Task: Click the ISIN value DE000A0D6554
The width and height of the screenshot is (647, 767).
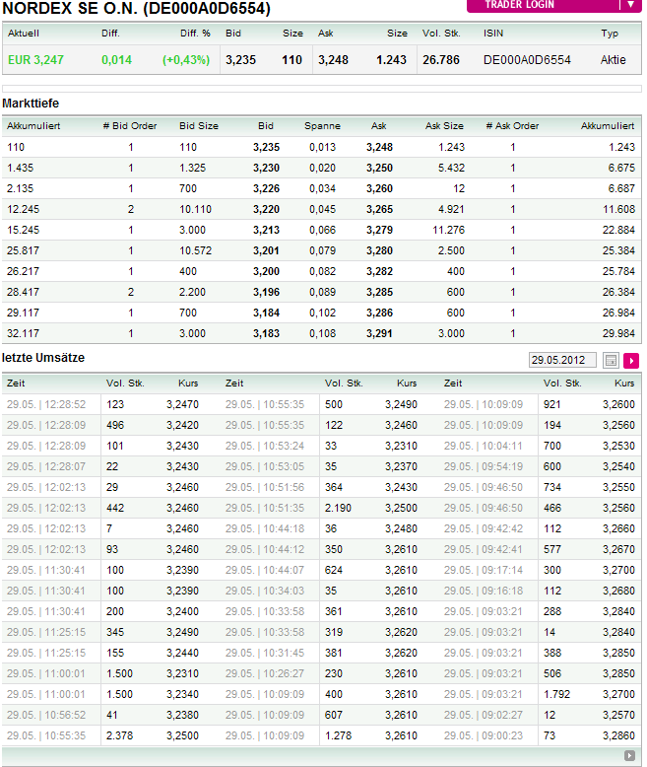Action: pyautogui.click(x=527, y=60)
